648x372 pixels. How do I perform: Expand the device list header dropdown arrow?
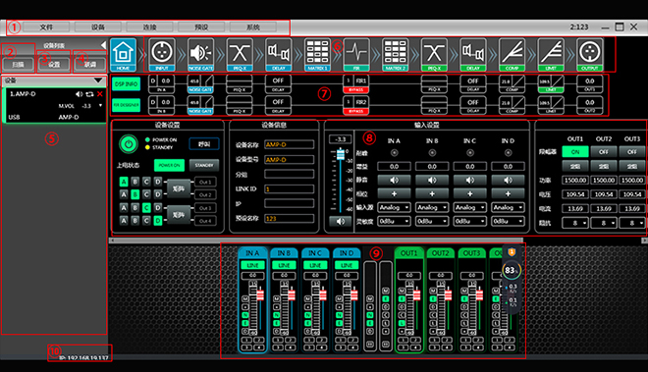[x=98, y=80]
